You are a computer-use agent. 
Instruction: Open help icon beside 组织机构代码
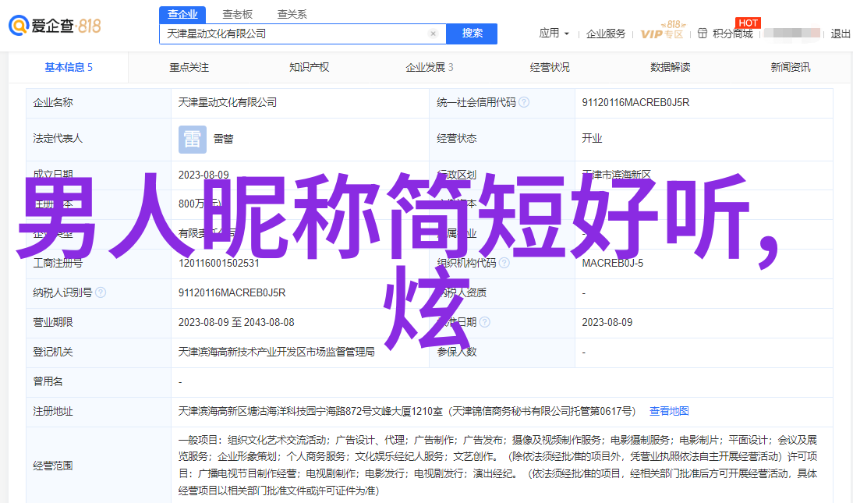coord(504,263)
